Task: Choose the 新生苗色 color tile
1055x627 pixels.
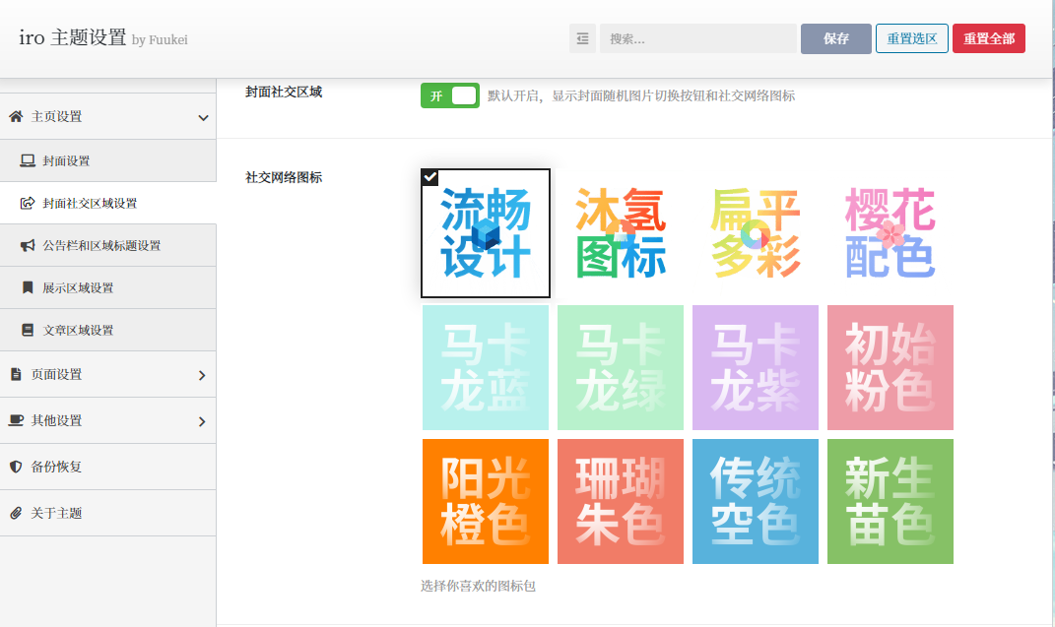Action: [x=890, y=501]
